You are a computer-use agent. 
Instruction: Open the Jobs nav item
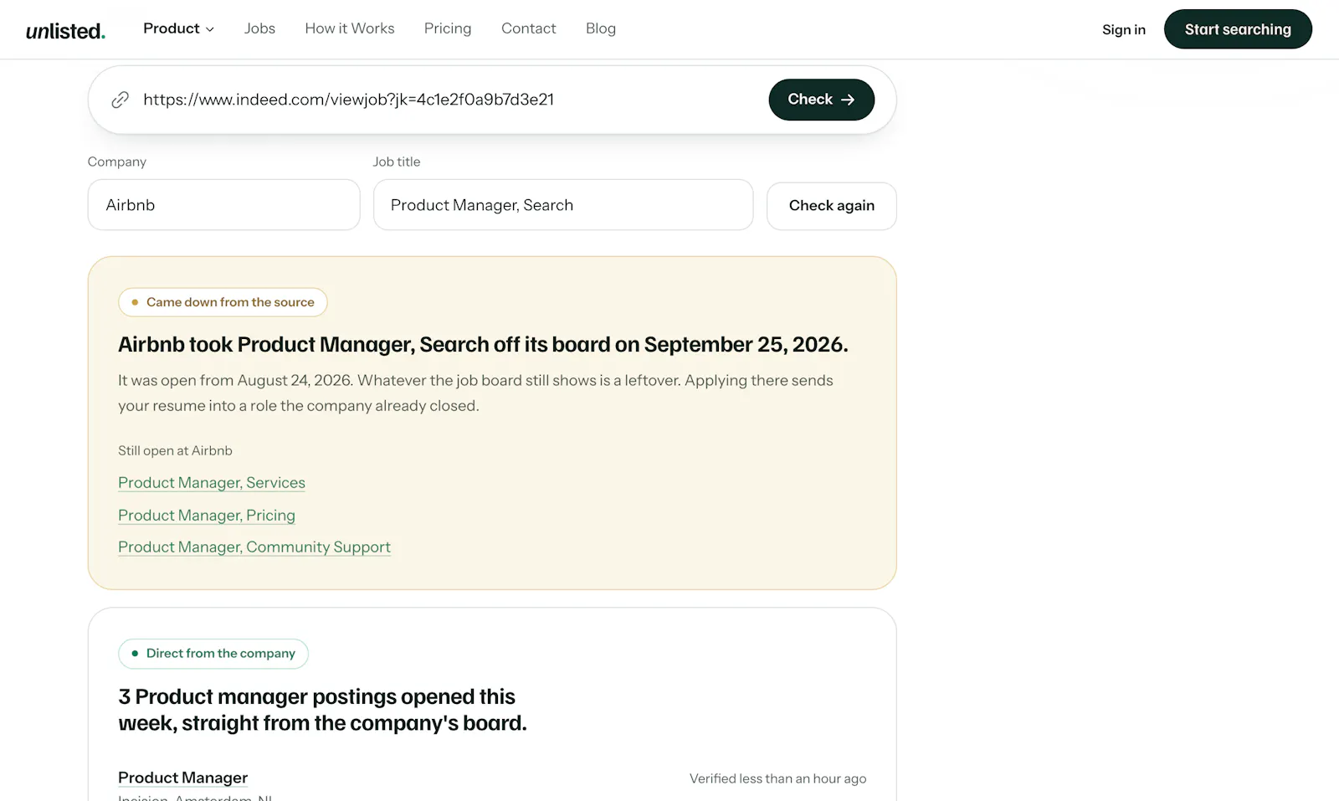pyautogui.click(x=259, y=28)
